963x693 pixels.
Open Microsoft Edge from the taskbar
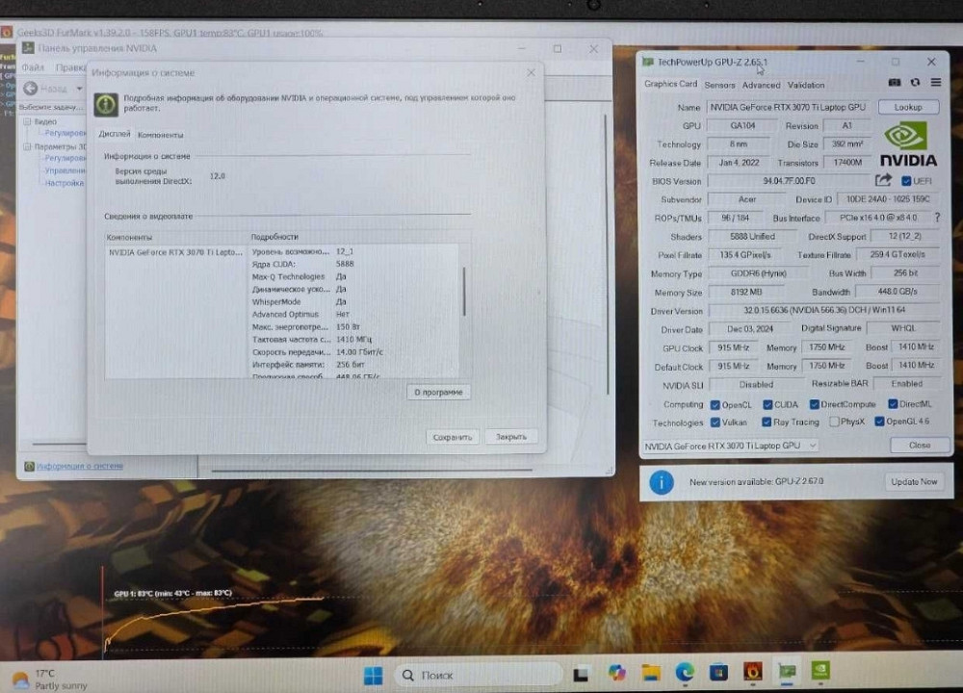pyautogui.click(x=685, y=672)
